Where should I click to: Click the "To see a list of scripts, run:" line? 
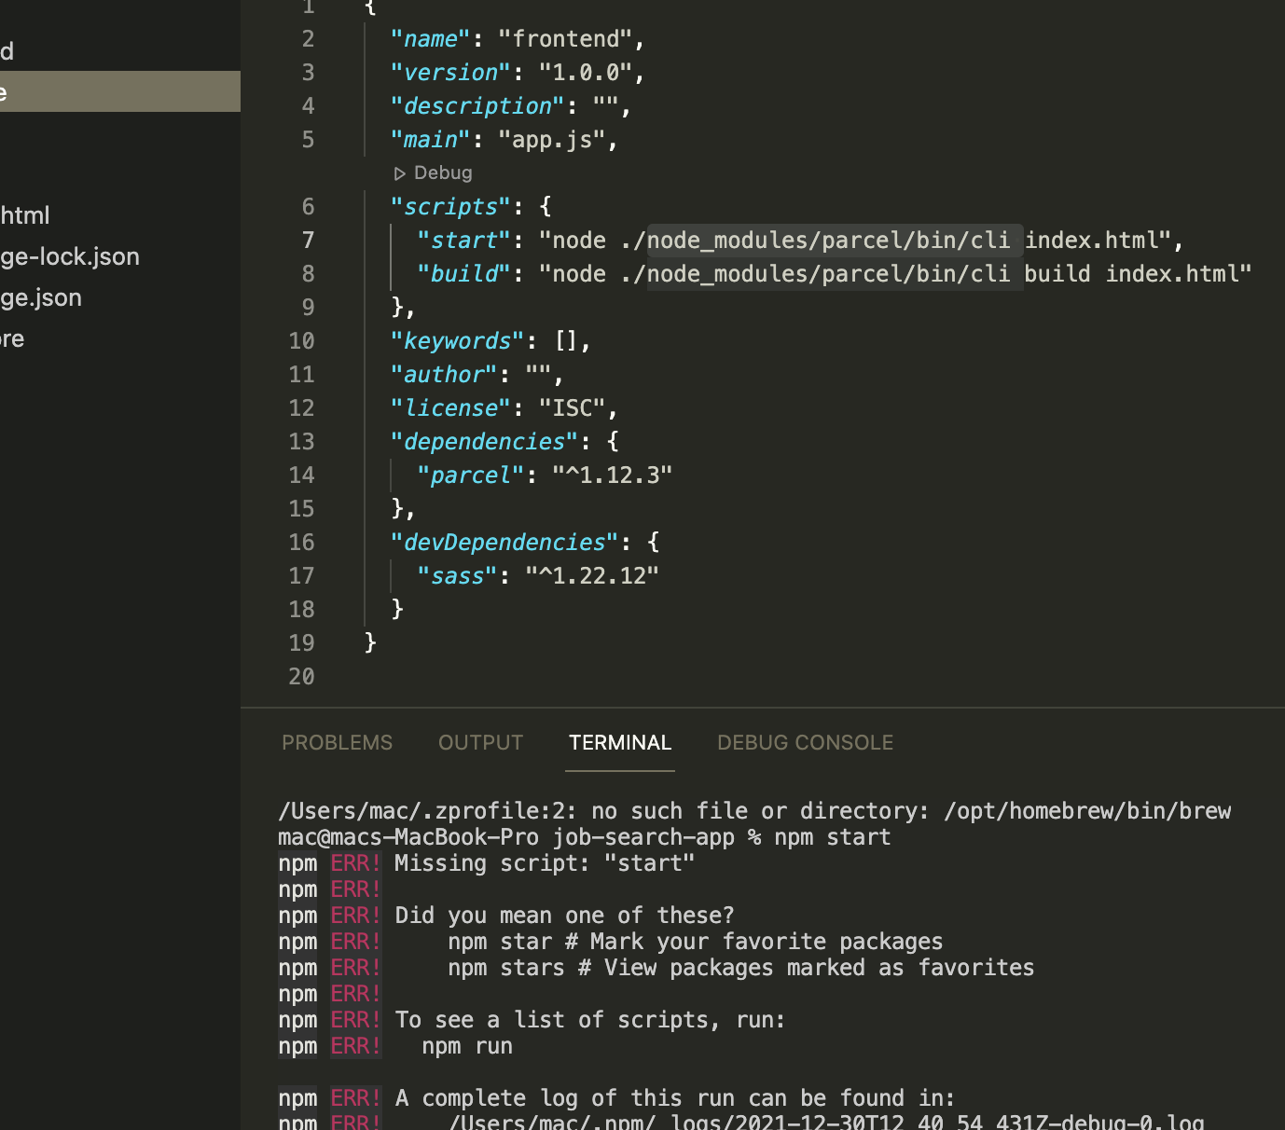(x=590, y=1020)
